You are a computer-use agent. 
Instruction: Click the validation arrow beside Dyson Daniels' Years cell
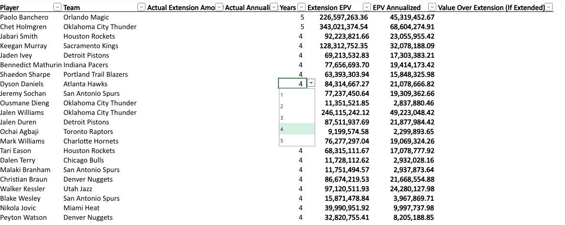click(x=311, y=83)
